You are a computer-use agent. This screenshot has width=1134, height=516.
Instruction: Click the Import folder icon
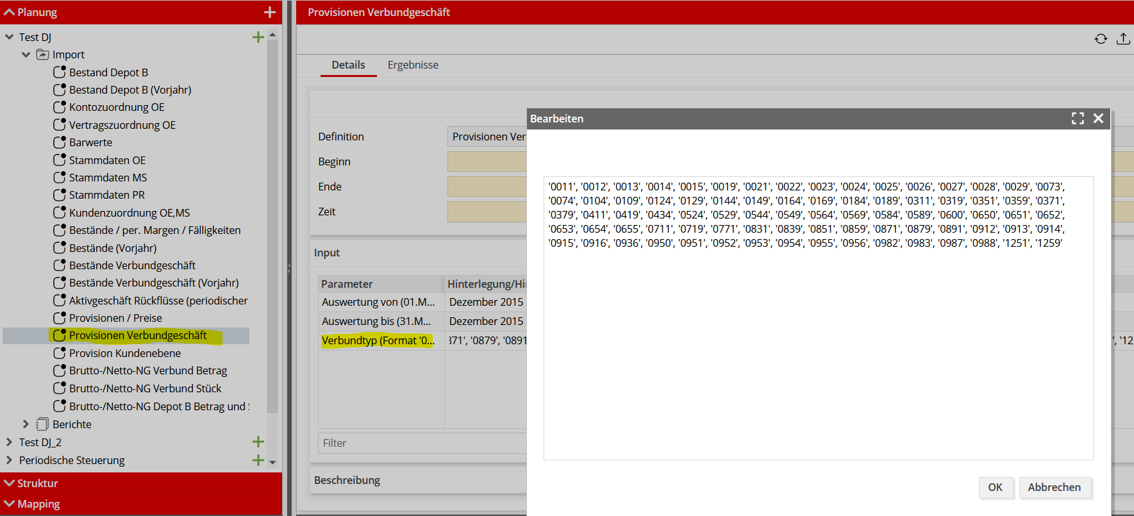tap(43, 54)
